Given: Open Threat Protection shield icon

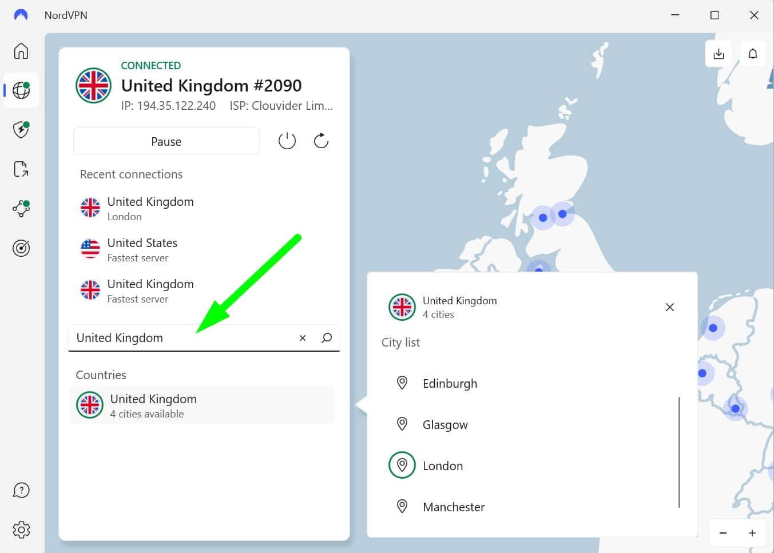Looking at the screenshot, I should pos(21,130).
